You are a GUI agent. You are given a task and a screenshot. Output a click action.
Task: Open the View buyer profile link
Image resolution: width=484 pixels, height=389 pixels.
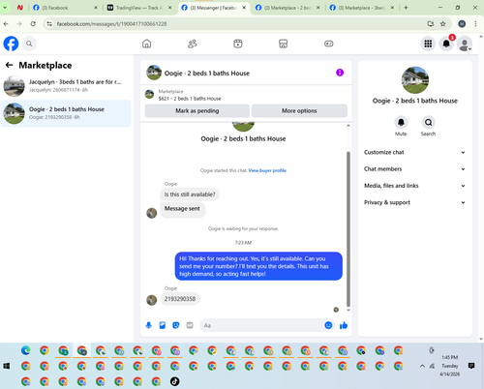tap(267, 170)
